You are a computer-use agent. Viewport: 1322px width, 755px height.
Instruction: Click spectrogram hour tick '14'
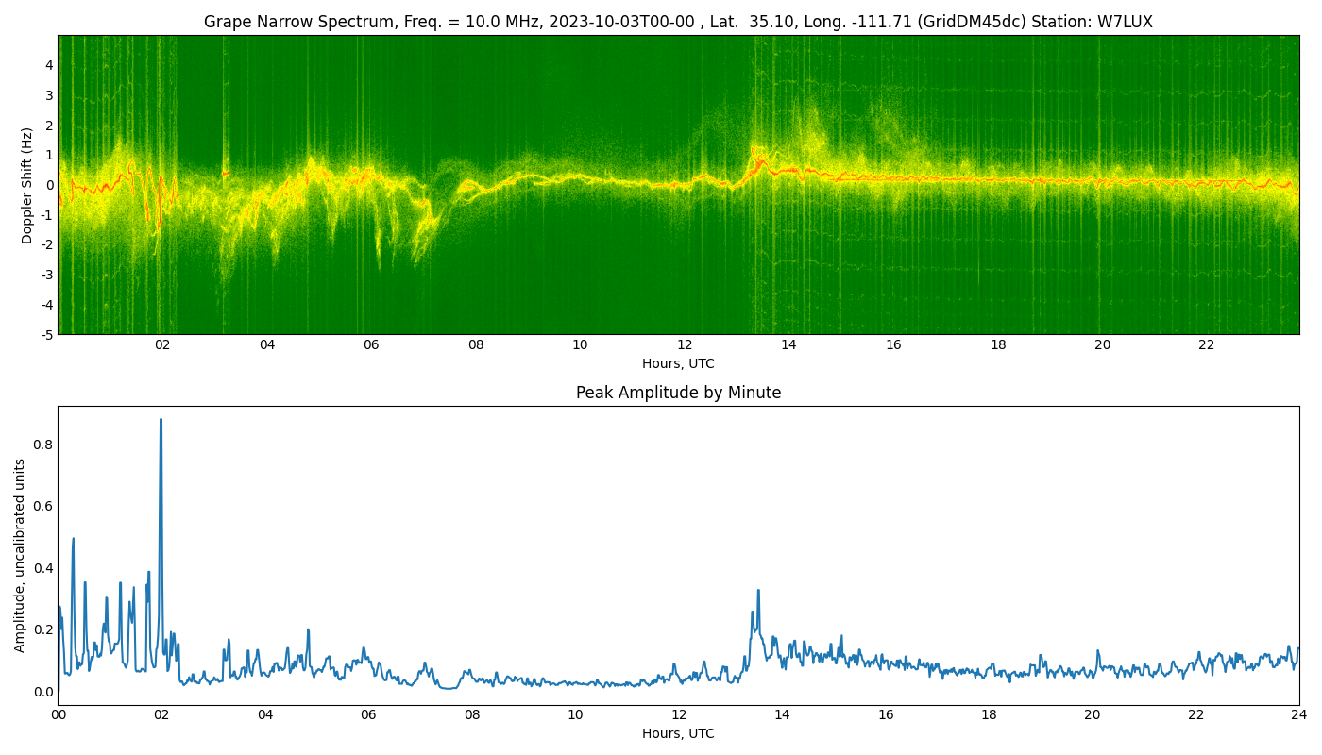788,345
